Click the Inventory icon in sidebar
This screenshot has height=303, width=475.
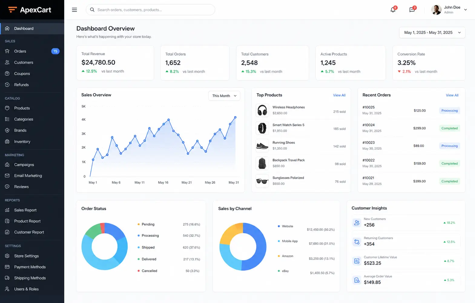click(7, 142)
